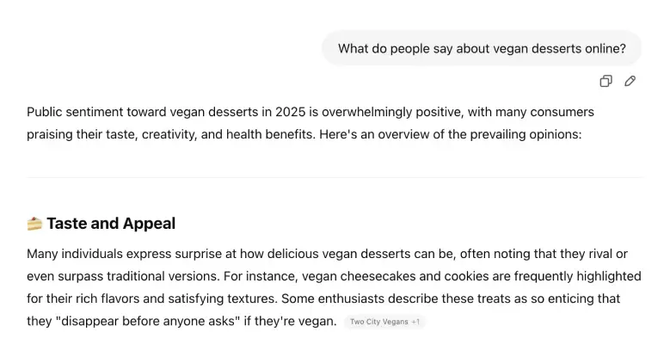The height and width of the screenshot is (363, 664).
Task: Edit the message using the pencil icon
Action: tap(630, 81)
